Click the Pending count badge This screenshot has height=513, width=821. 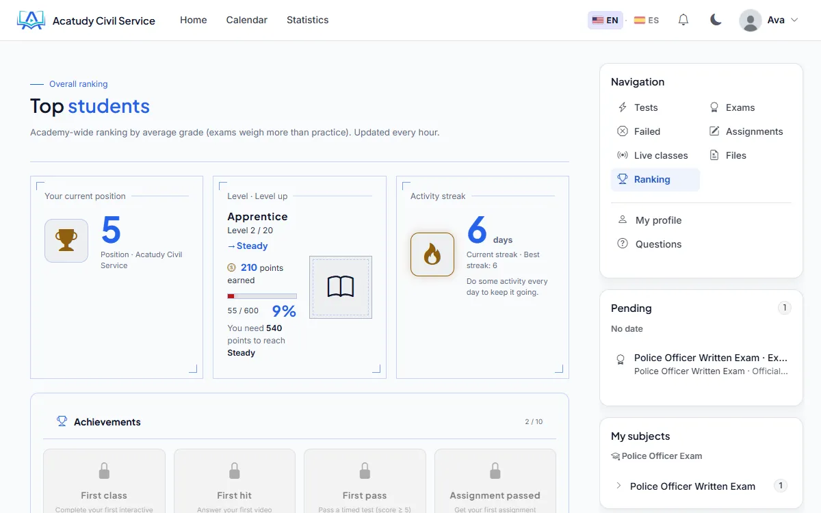[x=784, y=308]
